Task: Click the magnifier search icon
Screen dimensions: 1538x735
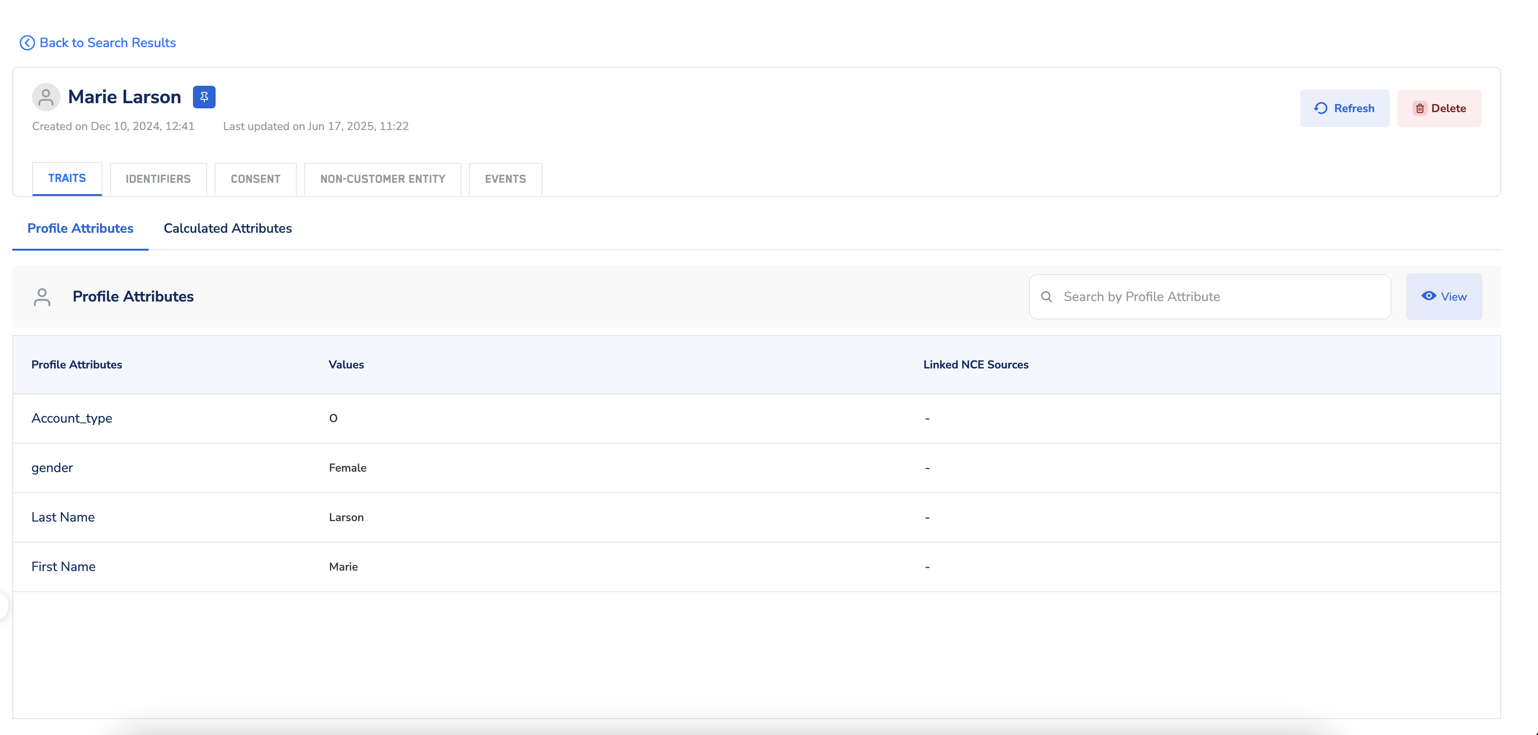Action: (x=1046, y=297)
